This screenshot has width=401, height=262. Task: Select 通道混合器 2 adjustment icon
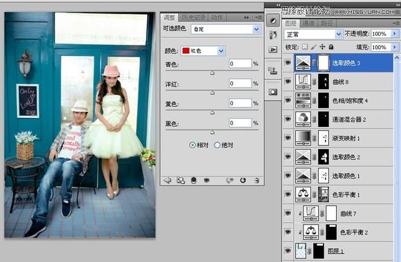pos(303,119)
